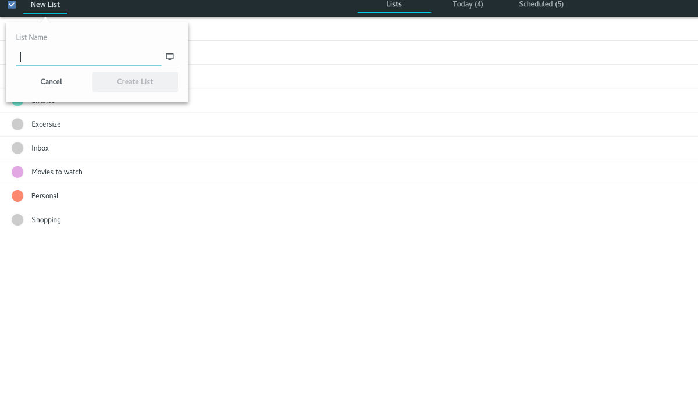This screenshot has height=414, width=698.
Task: Click the gray circle beside Excersize
Action: [x=17, y=124]
